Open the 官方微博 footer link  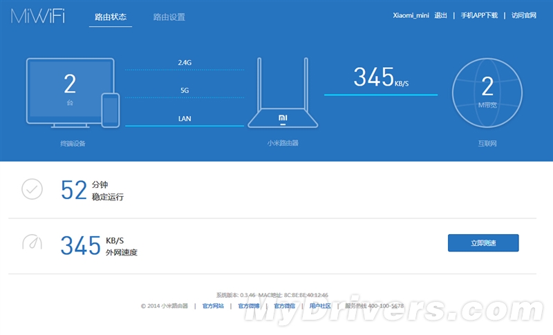249,306
